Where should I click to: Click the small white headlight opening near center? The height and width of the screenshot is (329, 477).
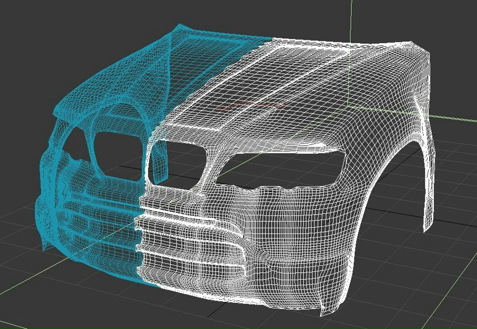click(x=175, y=162)
